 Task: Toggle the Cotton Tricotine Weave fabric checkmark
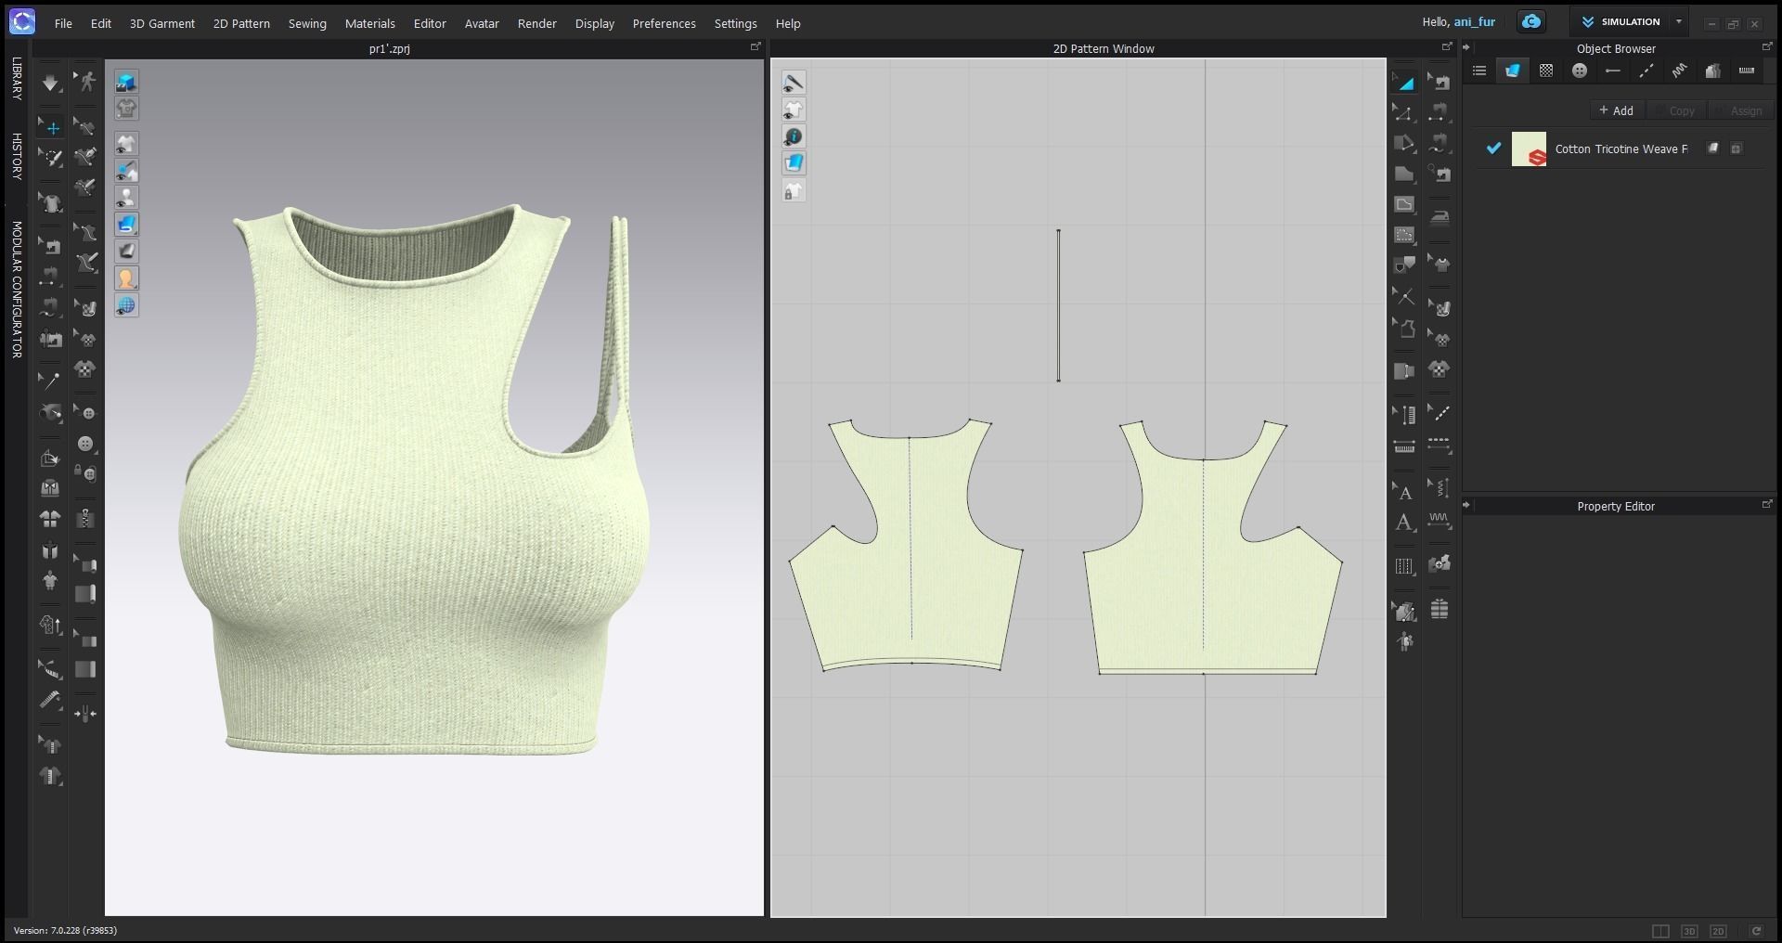click(1493, 149)
